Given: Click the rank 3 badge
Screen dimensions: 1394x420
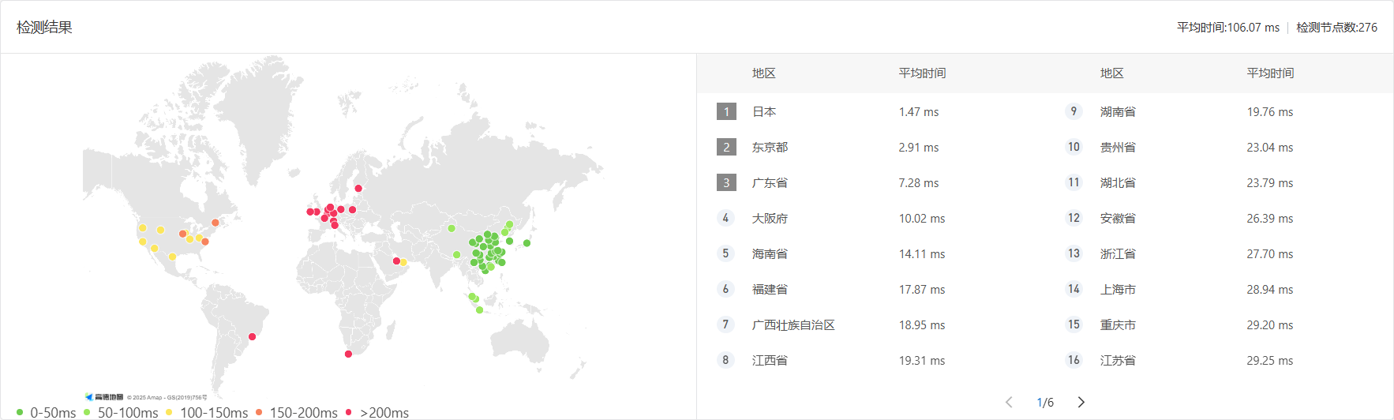Looking at the screenshot, I should click(x=726, y=182).
